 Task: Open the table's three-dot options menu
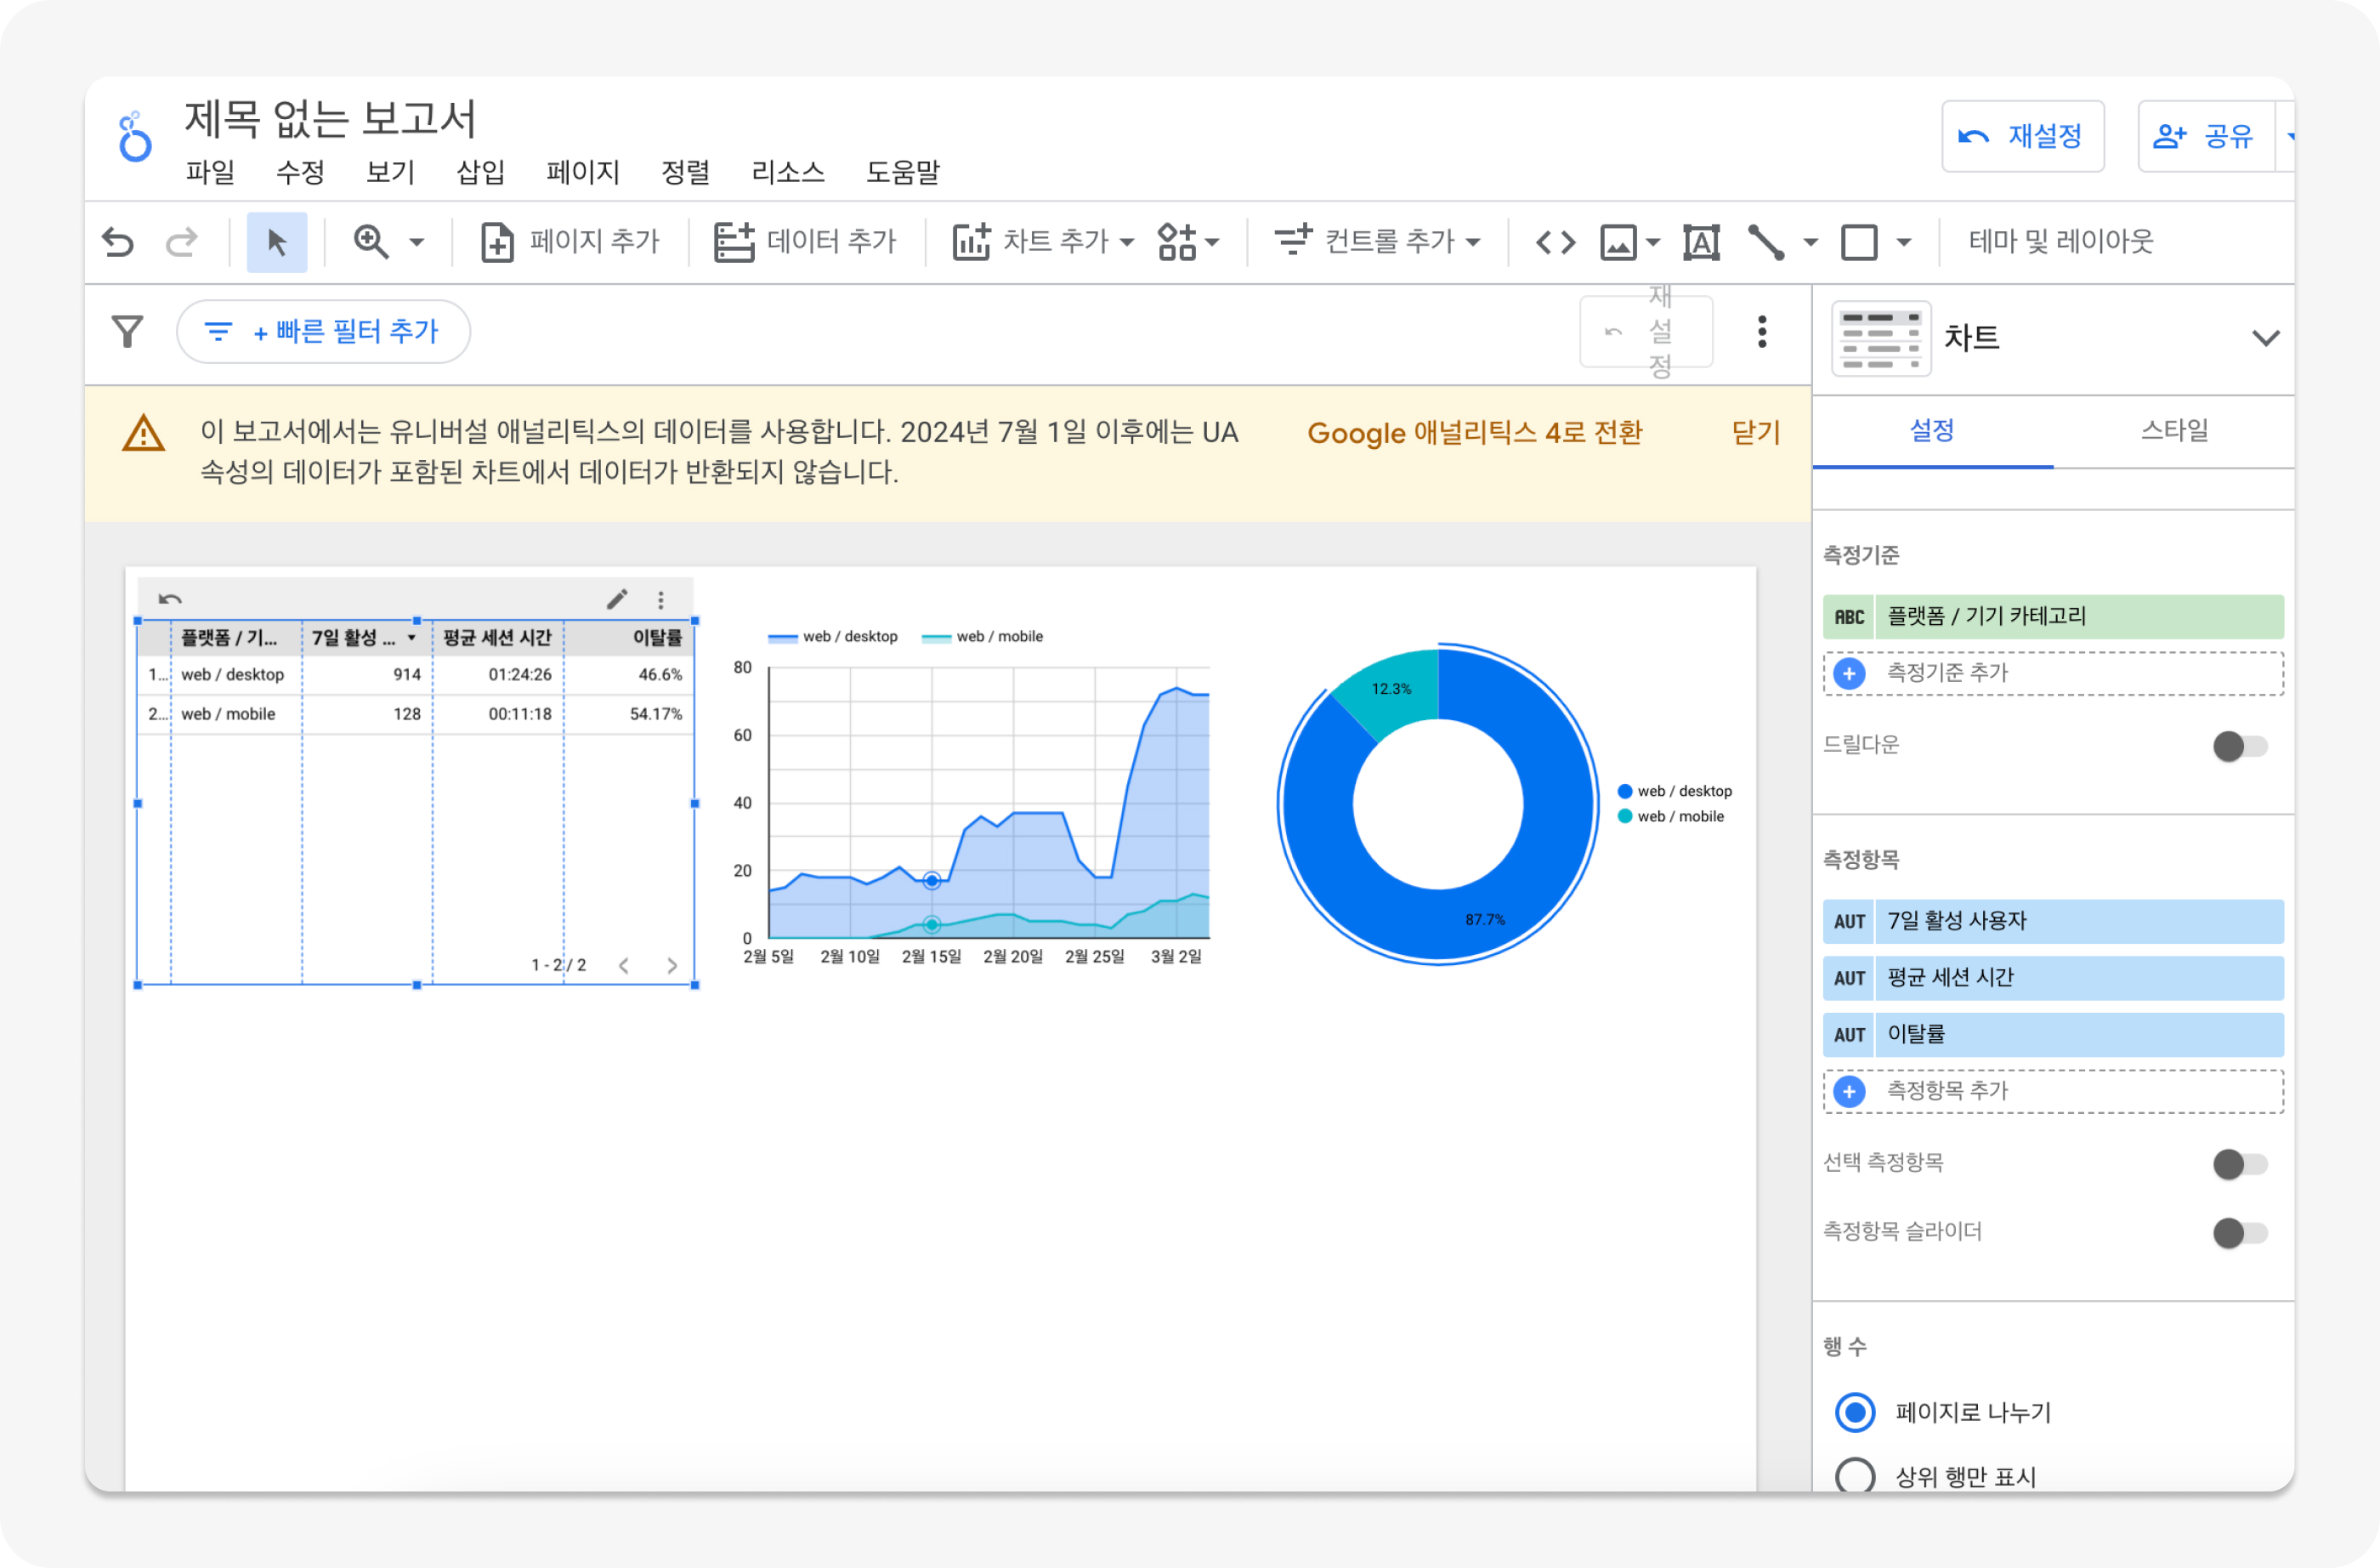coord(660,599)
